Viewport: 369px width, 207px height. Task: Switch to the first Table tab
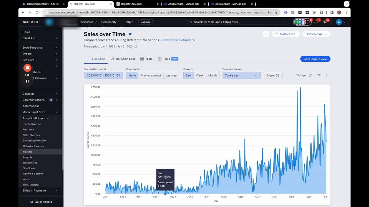tap(146, 59)
